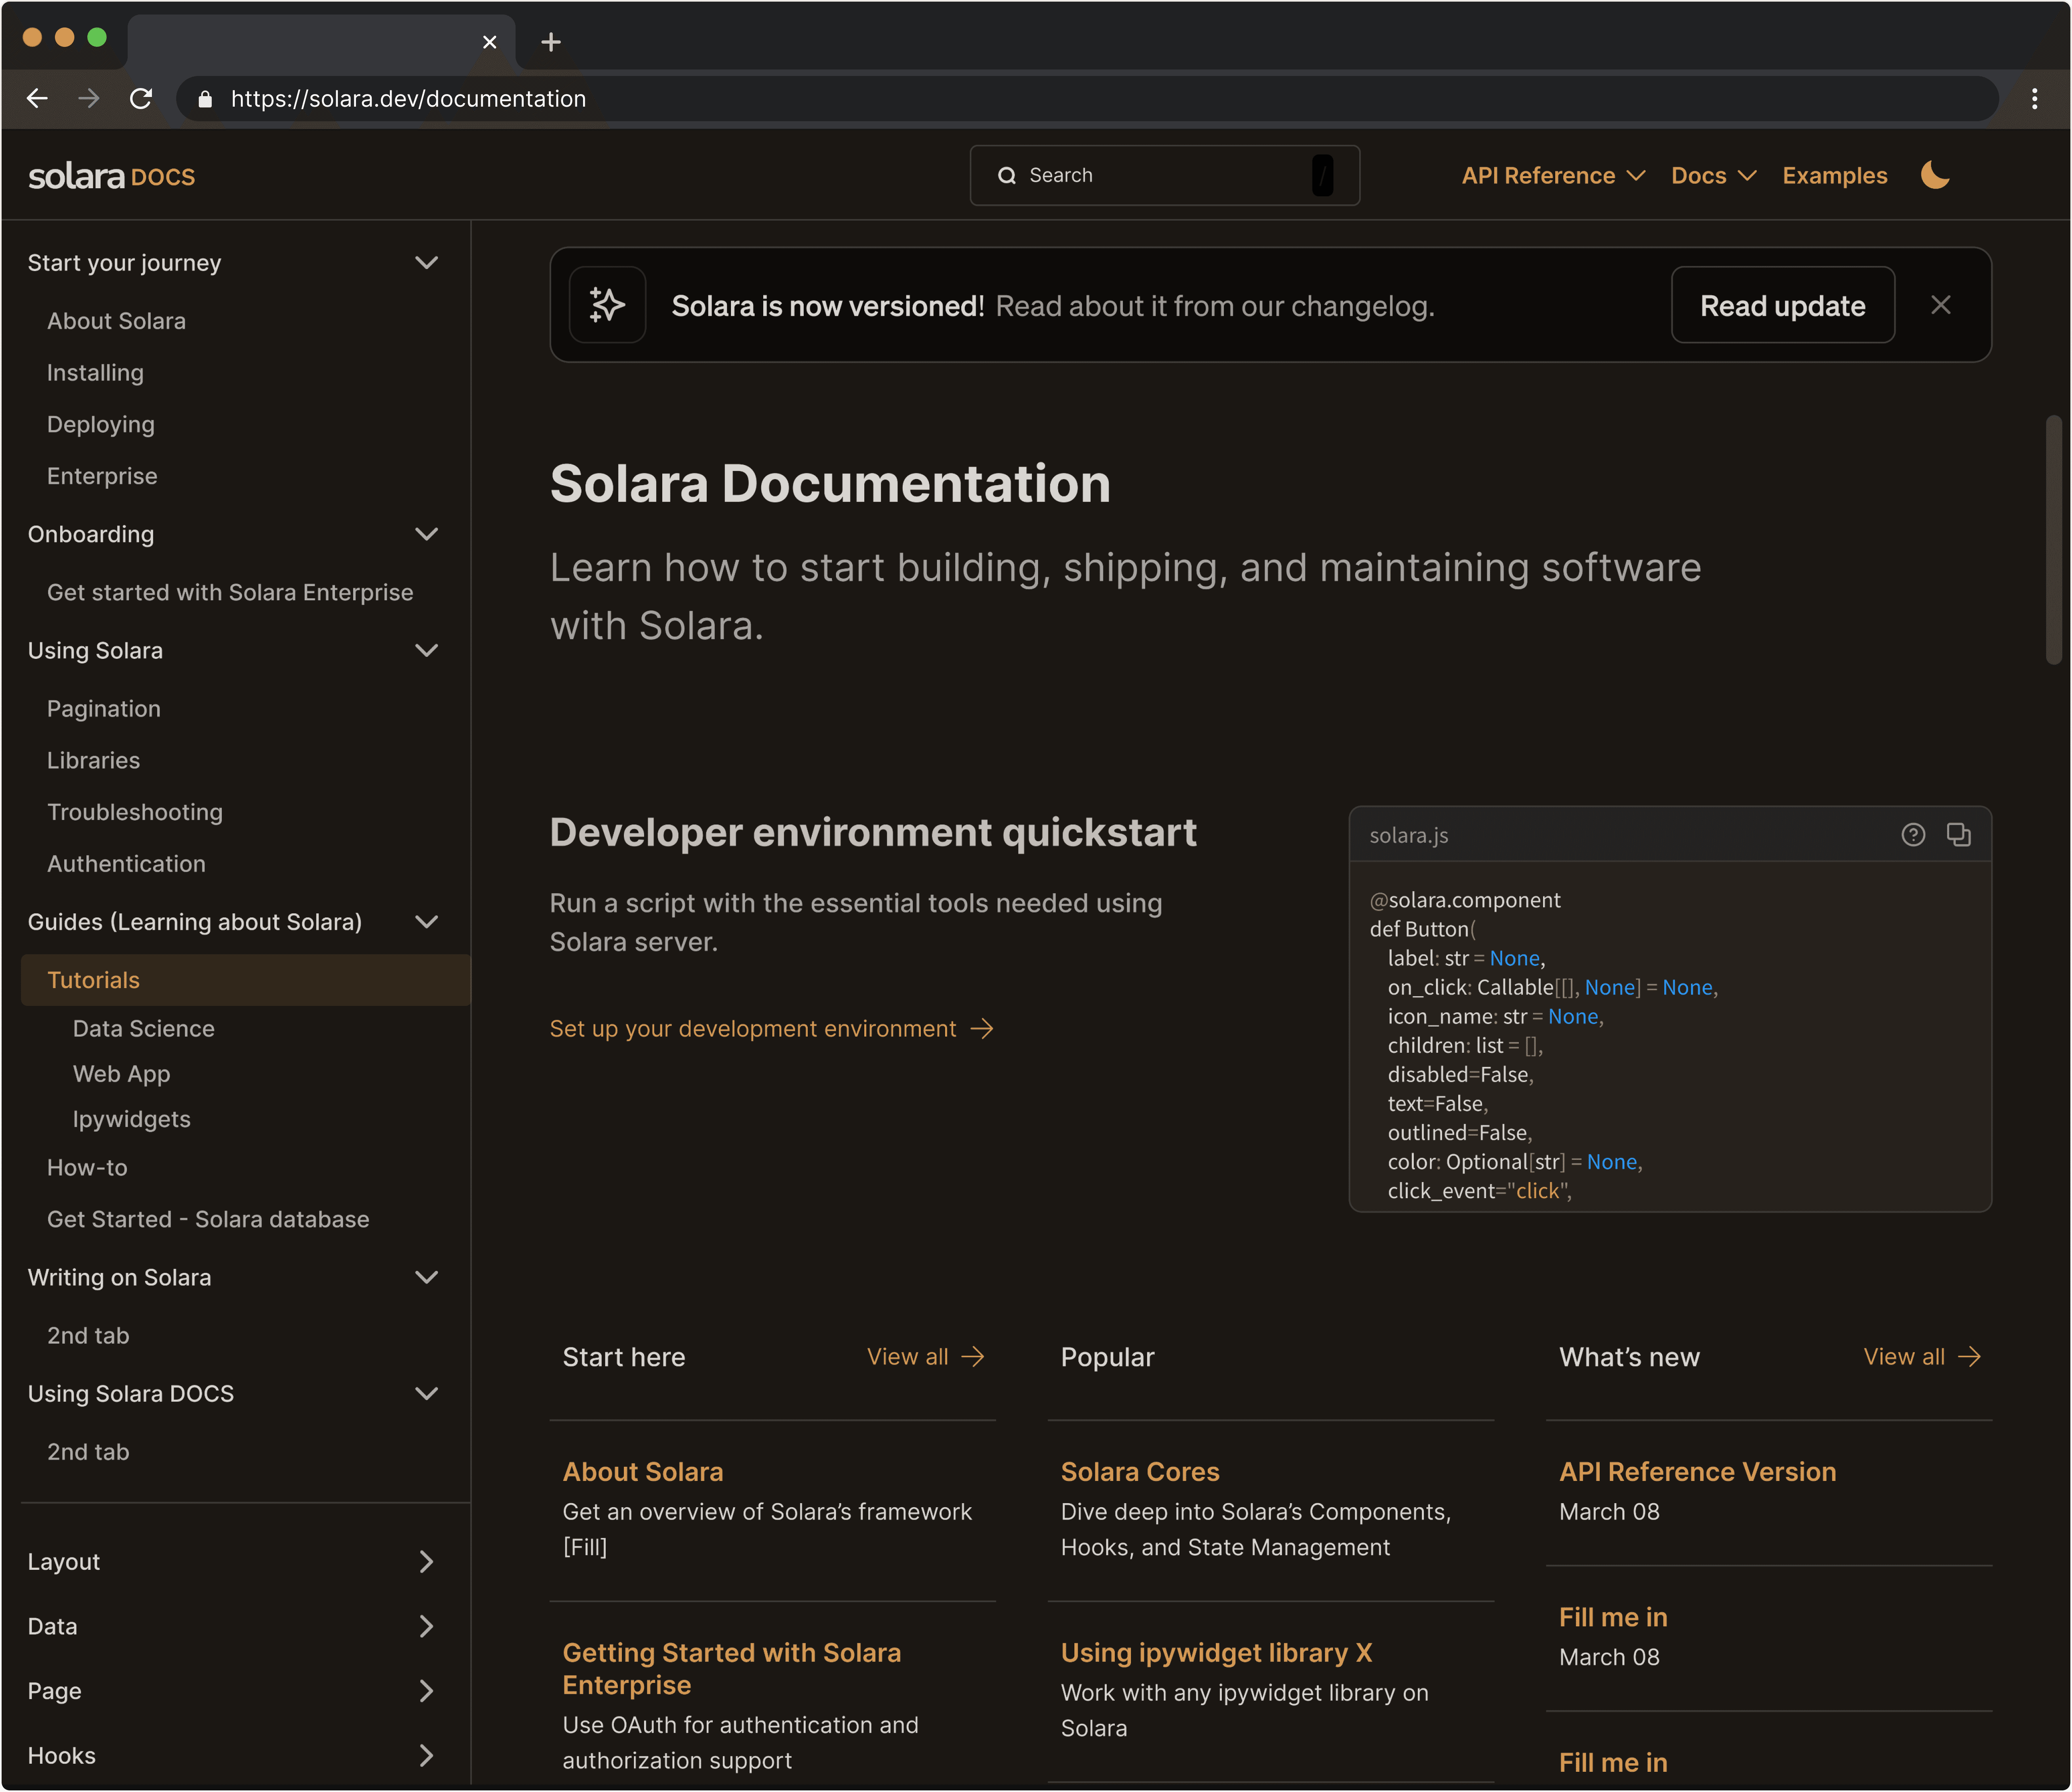Open the browser three-dot menu
2072x1792 pixels.
[2034, 98]
